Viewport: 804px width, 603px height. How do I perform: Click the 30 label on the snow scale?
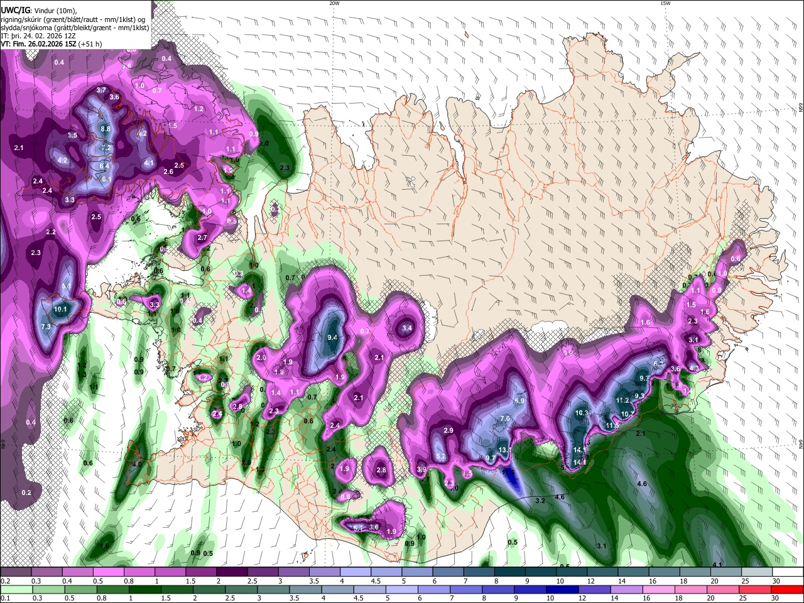[776, 581]
